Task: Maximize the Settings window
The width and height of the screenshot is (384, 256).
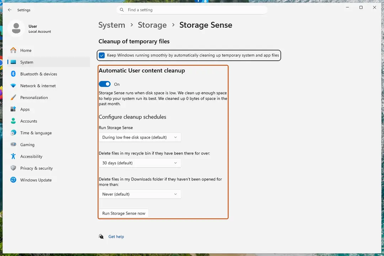Action: (x=361, y=7)
